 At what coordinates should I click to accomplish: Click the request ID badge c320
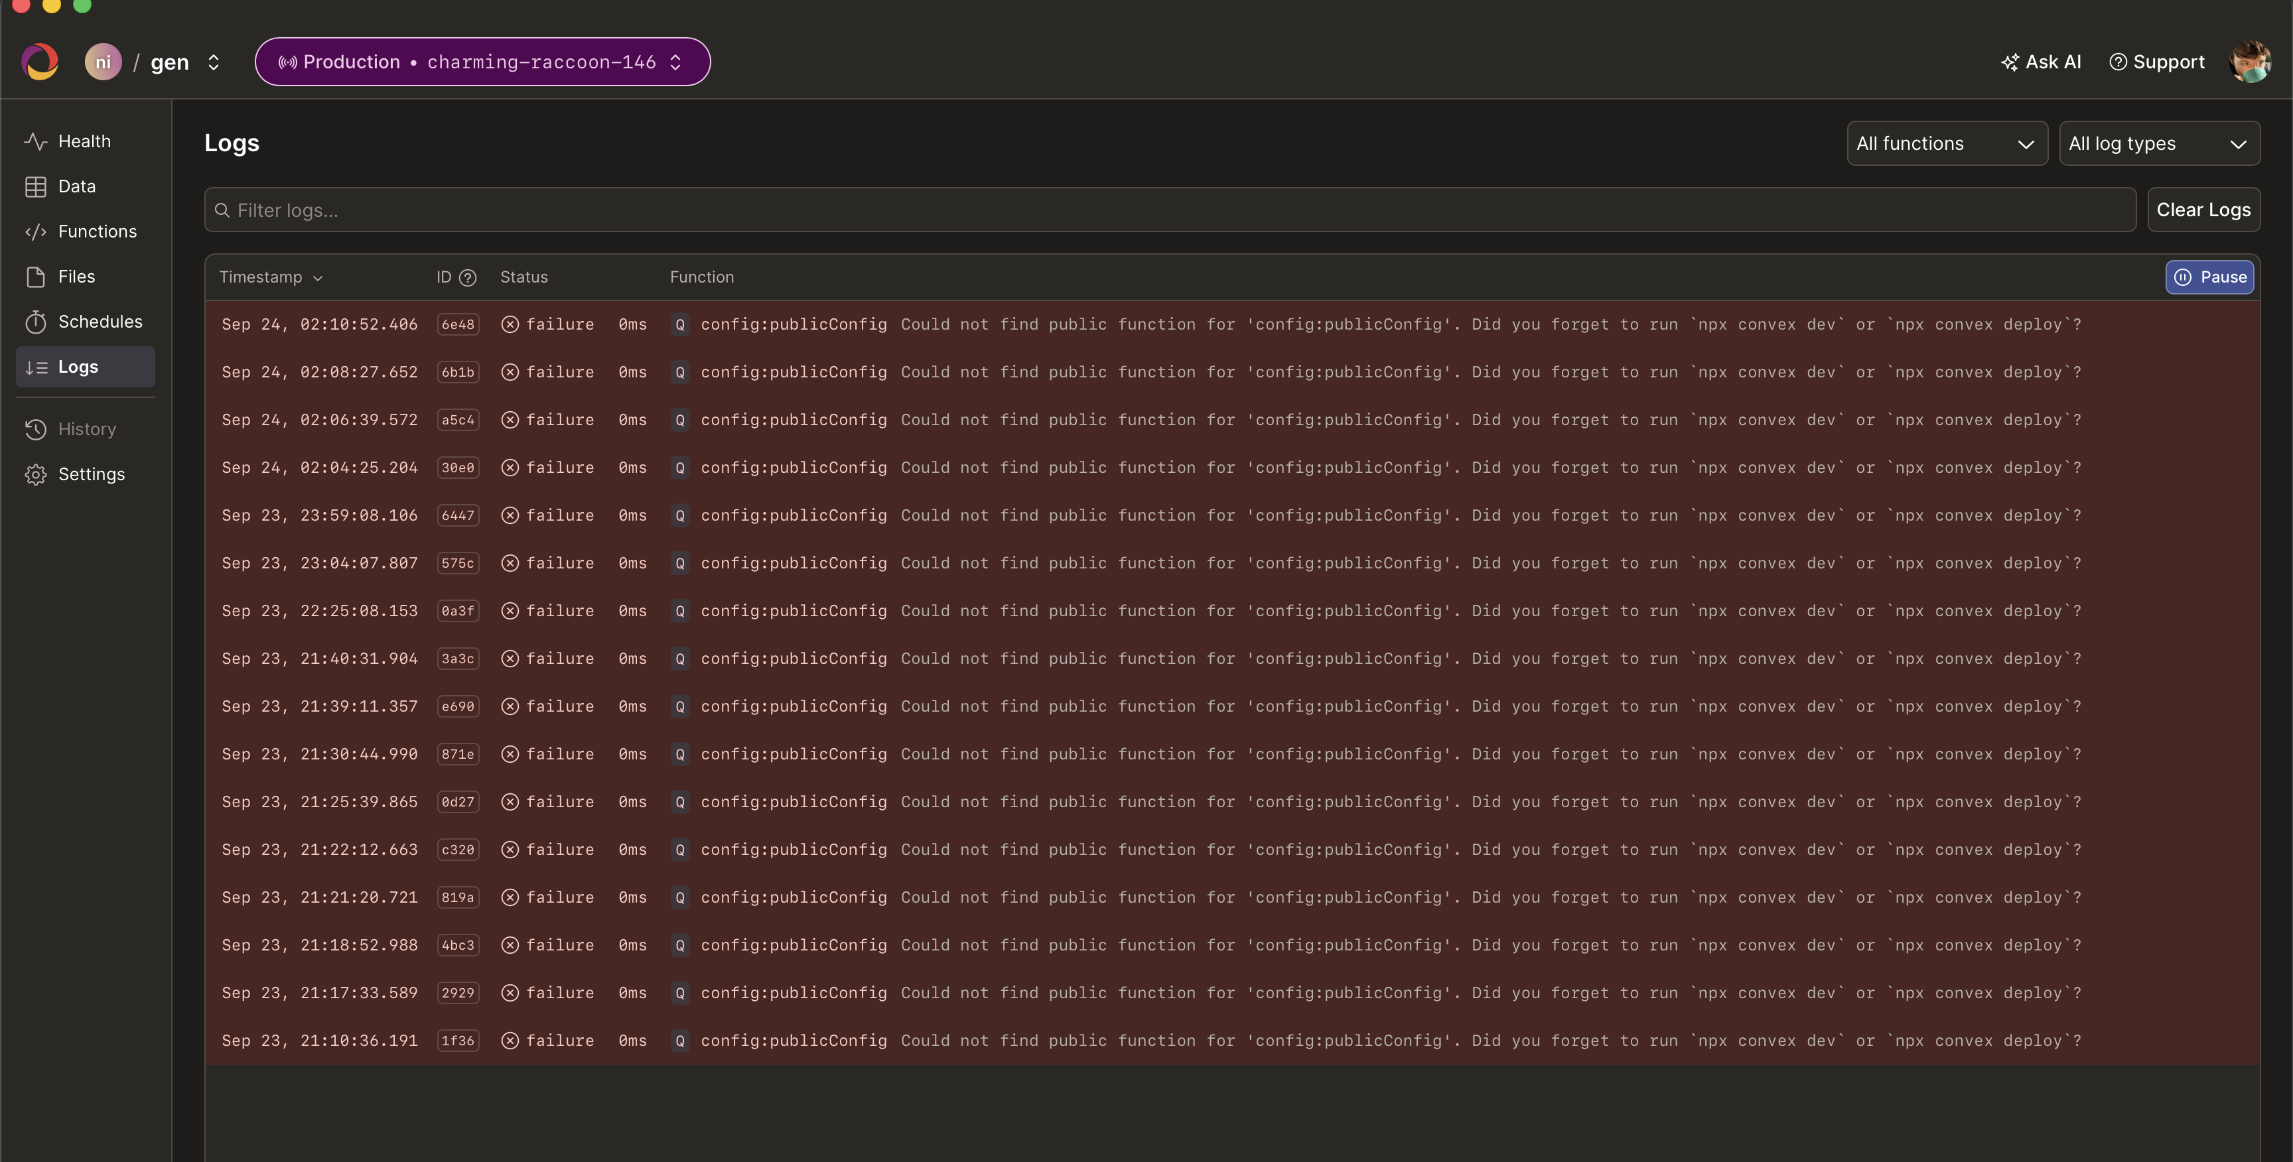point(458,850)
